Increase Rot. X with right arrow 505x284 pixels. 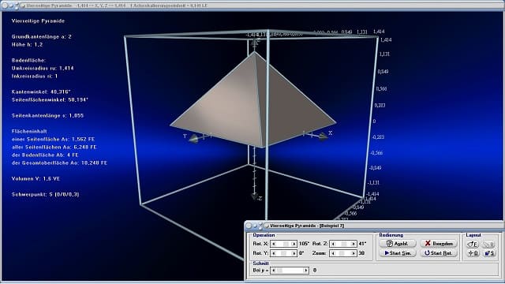tap(294, 244)
